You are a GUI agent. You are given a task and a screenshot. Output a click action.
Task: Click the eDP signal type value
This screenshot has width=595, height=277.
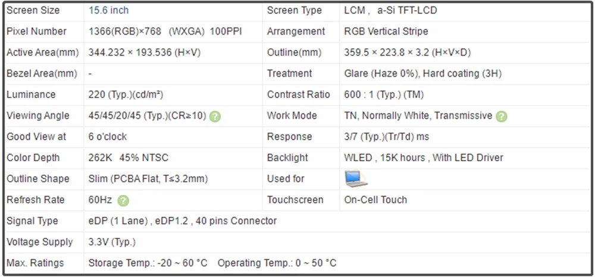183,221
